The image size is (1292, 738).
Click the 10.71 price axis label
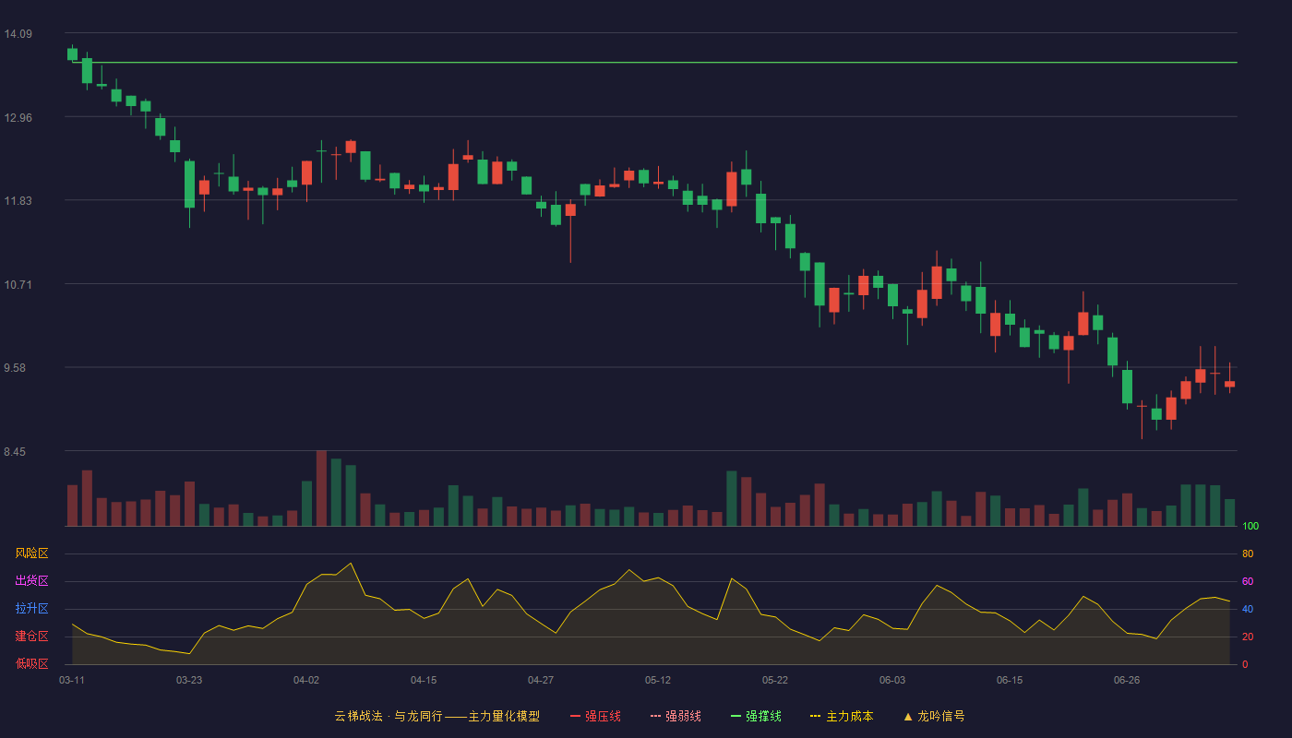18,284
